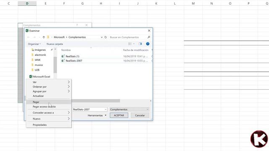
Task: Open the musica folder in sidebar
Action: point(39,65)
